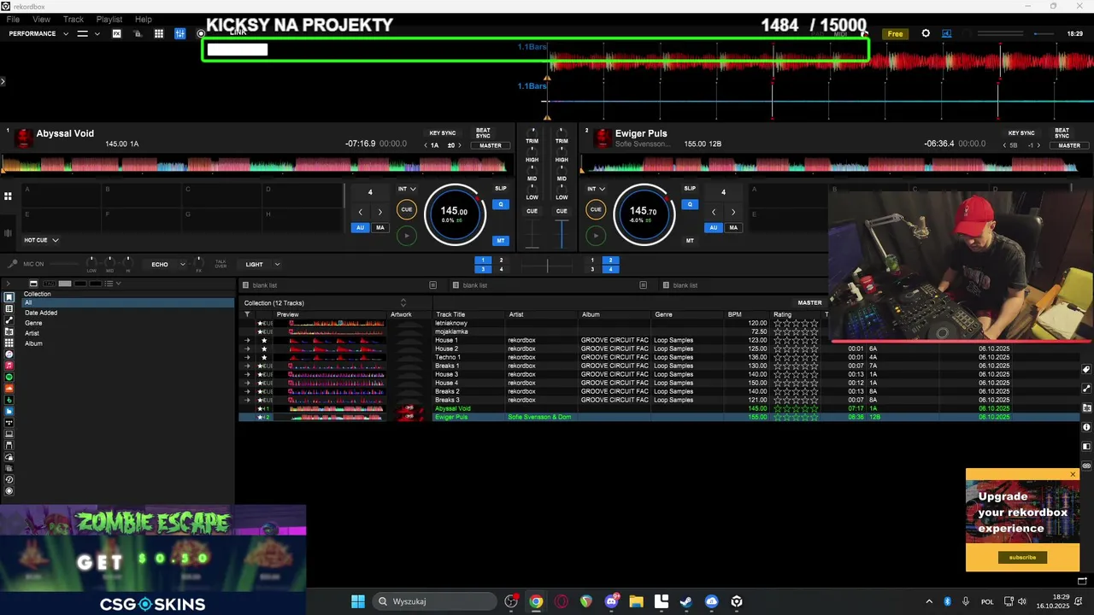Open SoundCloud icon in browser sidebar
This screenshot has height=615, width=1094.
click(x=9, y=389)
